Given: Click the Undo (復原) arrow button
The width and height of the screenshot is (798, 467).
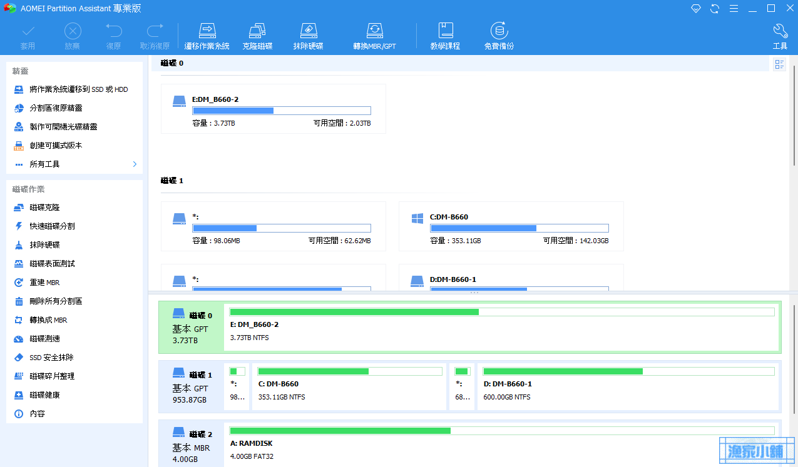Looking at the screenshot, I should click(x=113, y=36).
